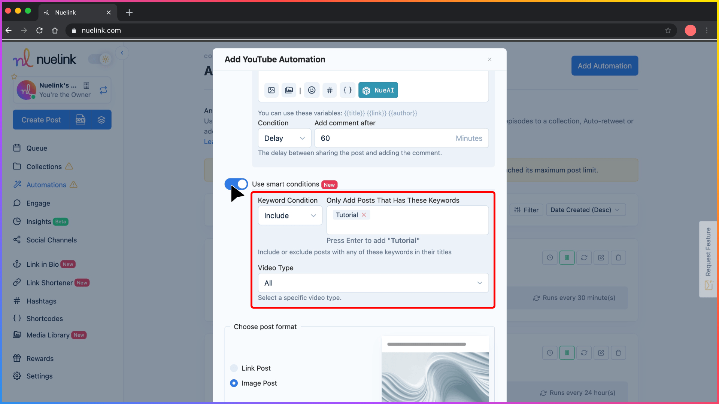The image size is (719, 404).
Task: Open Date Created (Desc) sort dropdown
Action: (585, 210)
